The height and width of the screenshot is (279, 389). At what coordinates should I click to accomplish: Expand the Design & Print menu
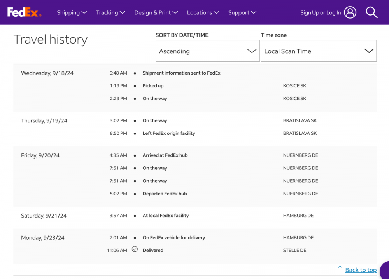pos(156,12)
